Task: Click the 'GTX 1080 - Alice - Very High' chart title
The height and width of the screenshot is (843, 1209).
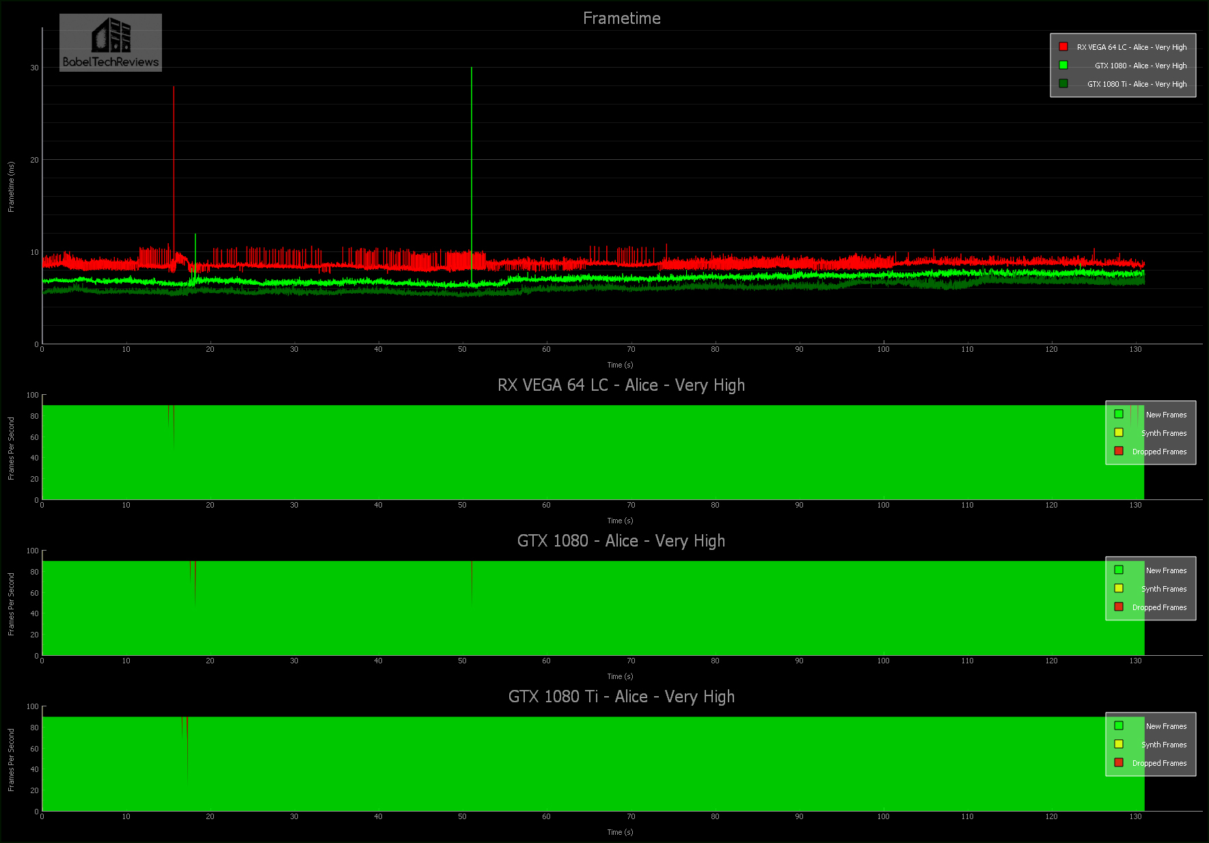Action: tap(621, 541)
